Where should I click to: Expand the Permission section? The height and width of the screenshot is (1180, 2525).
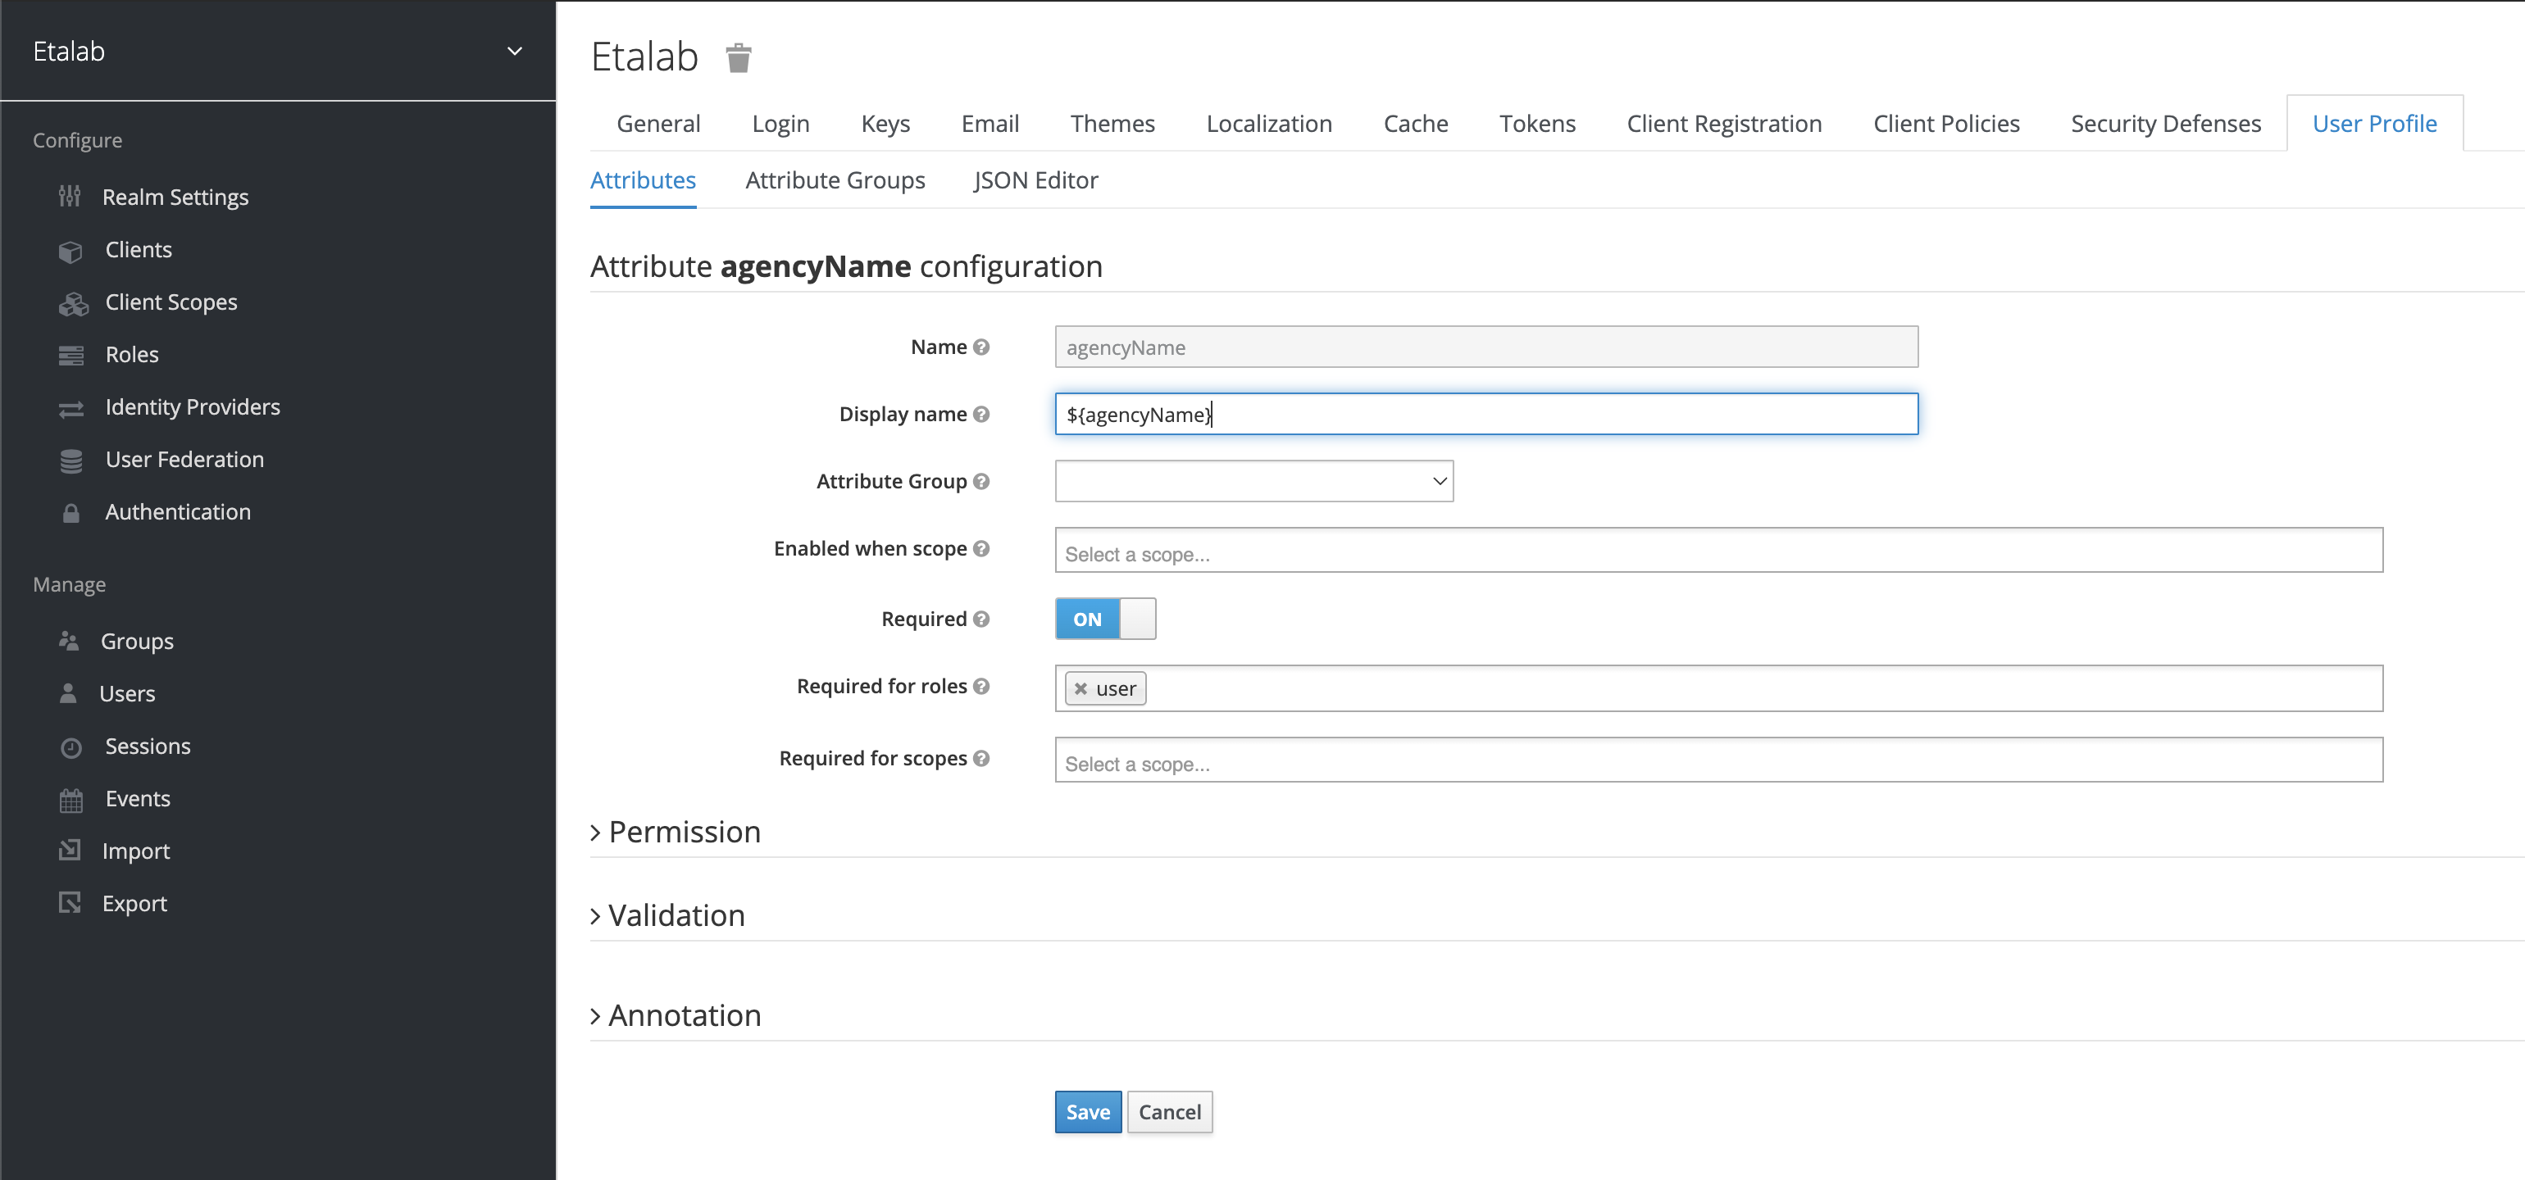pos(676,831)
